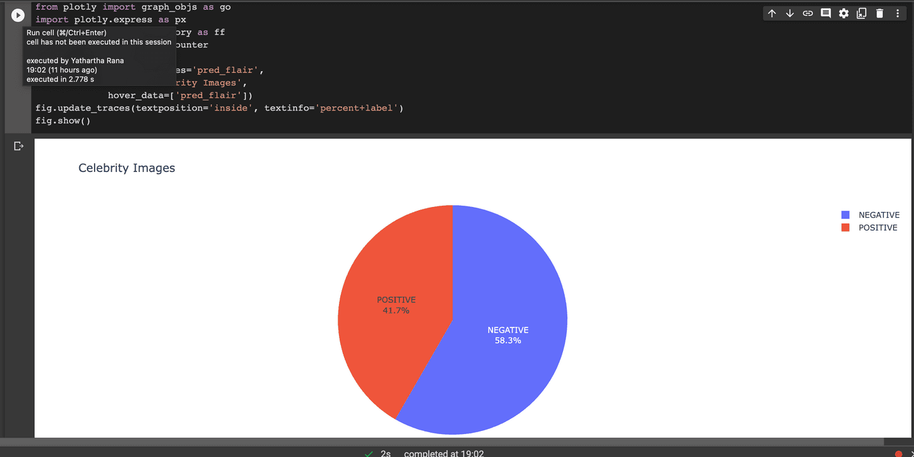Click 'from plotly import graph_objs' line
The image size is (914, 457).
click(133, 7)
